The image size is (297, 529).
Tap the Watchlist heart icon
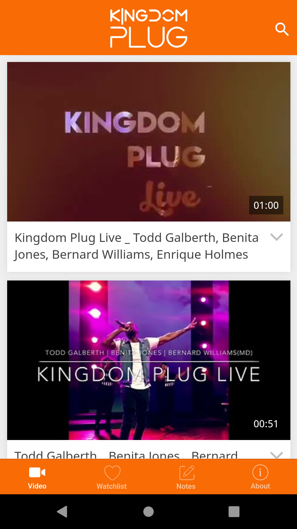(x=112, y=473)
